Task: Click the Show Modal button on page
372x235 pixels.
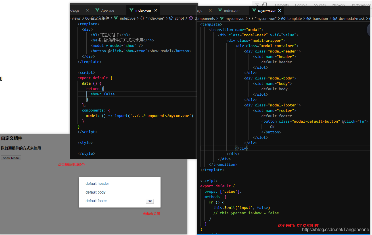Action: (x=11, y=158)
